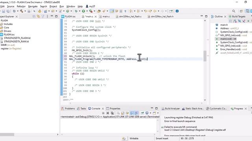The image size is (252, 141).
Task: Close the modified main.c tab
Action: (x=96, y=16)
